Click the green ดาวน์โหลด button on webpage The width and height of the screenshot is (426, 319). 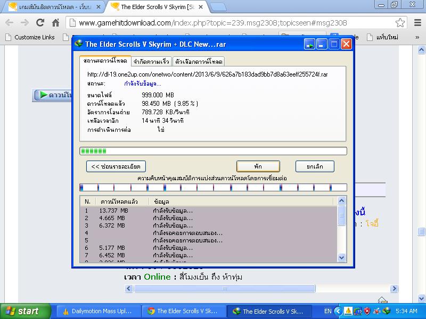(x=52, y=95)
